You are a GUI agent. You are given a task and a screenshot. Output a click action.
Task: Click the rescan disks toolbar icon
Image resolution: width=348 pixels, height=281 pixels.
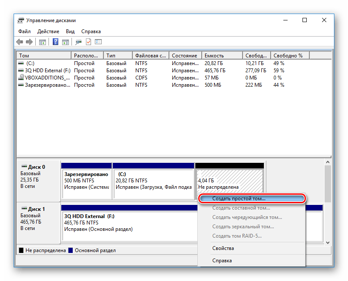coord(78,42)
